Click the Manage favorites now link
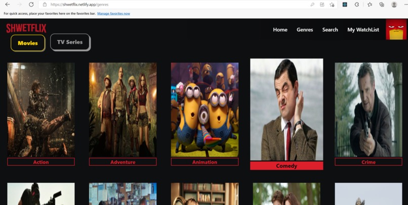408x205 pixels. click(x=113, y=14)
